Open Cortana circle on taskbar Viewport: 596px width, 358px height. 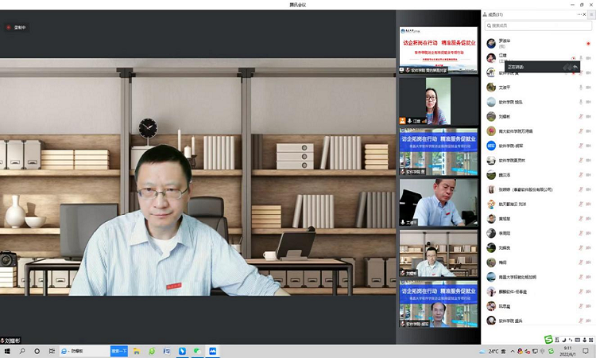point(37,351)
